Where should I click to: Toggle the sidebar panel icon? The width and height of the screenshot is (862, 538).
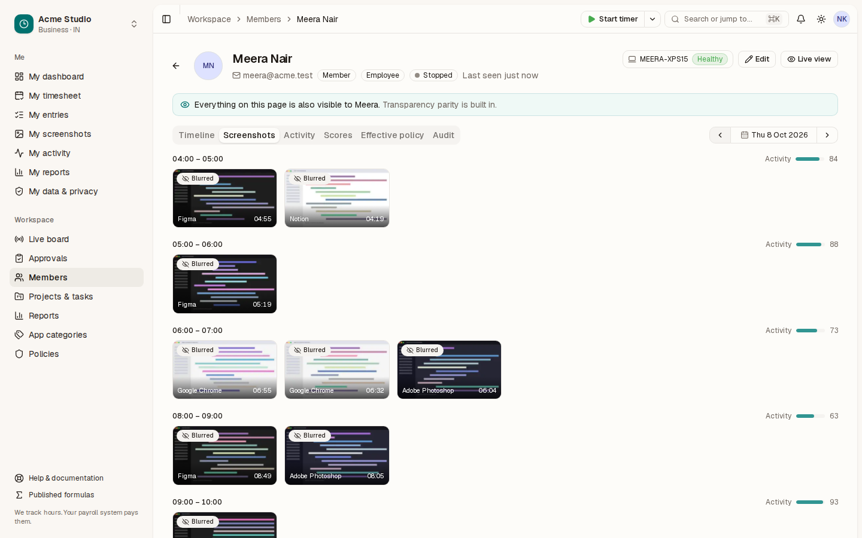coord(166,19)
